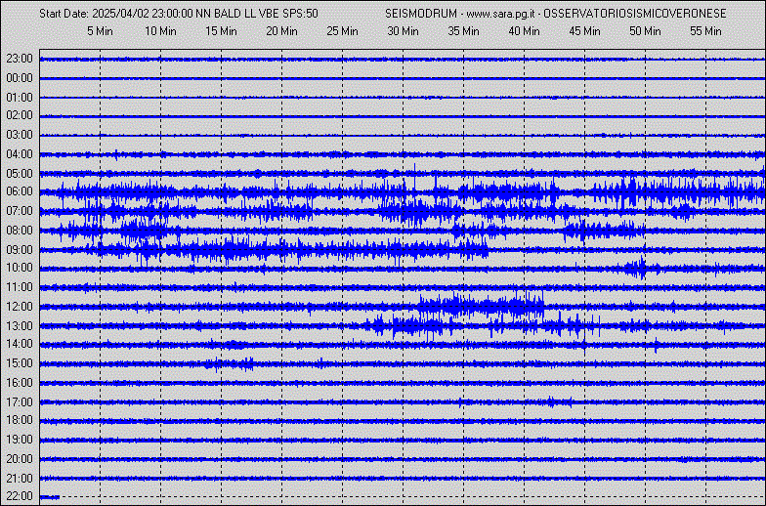Click the 14:00 hour label

[x=20, y=344]
